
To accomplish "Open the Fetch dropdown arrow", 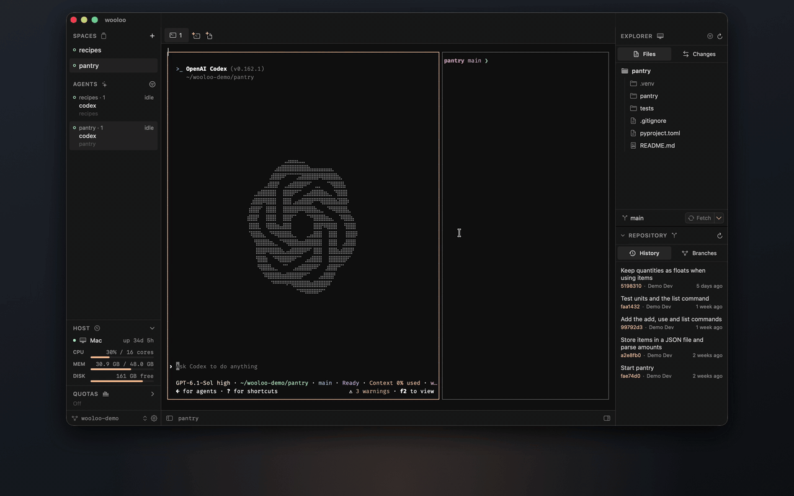I will [719, 218].
